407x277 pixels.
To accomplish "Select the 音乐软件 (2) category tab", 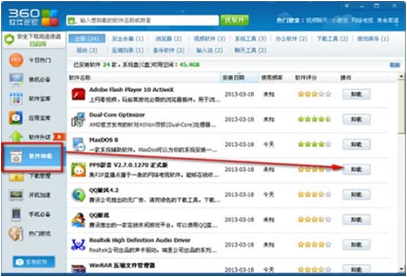I will click(169, 50).
